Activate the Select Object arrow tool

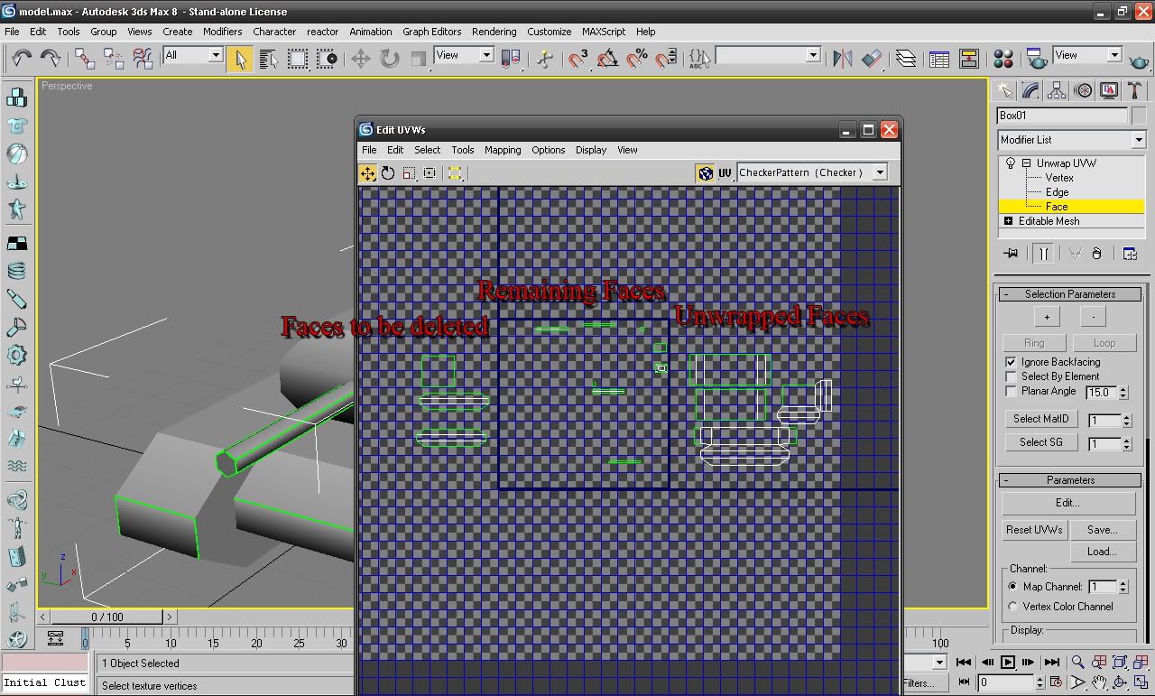point(239,59)
